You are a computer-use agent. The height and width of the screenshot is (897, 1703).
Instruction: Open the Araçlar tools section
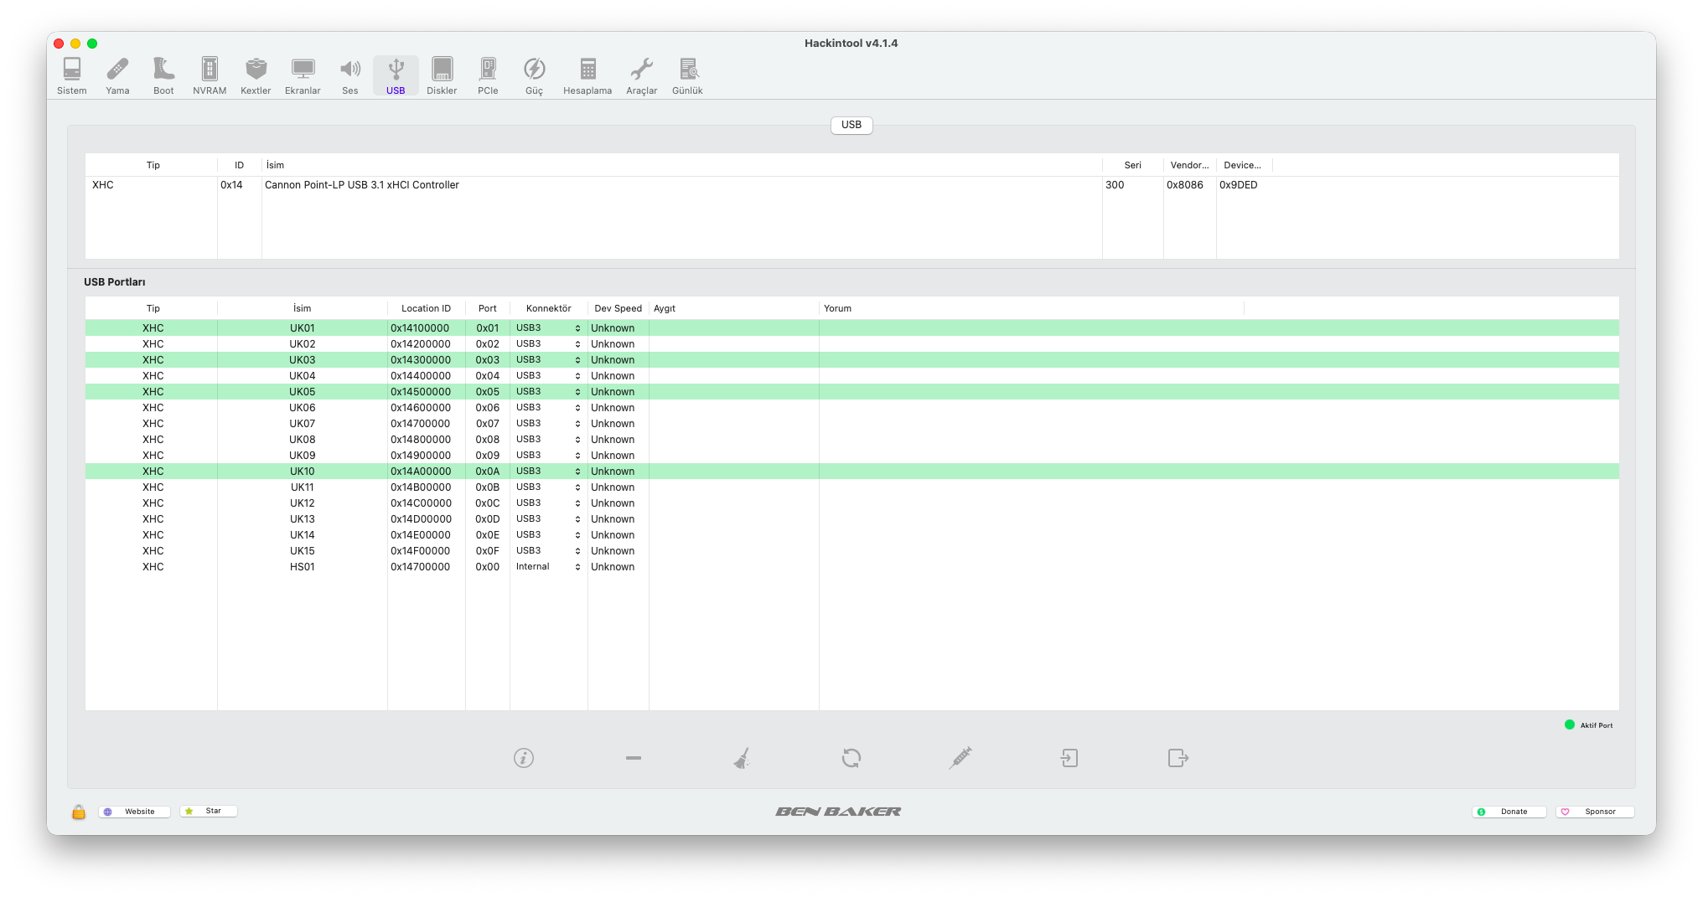[x=642, y=76]
